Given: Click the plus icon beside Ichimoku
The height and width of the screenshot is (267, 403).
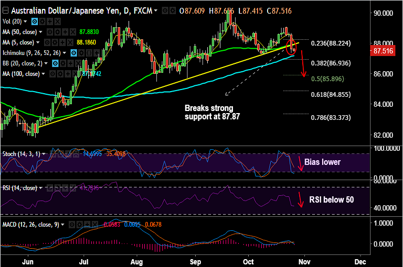Looking at the screenshot, I should [97, 53].
